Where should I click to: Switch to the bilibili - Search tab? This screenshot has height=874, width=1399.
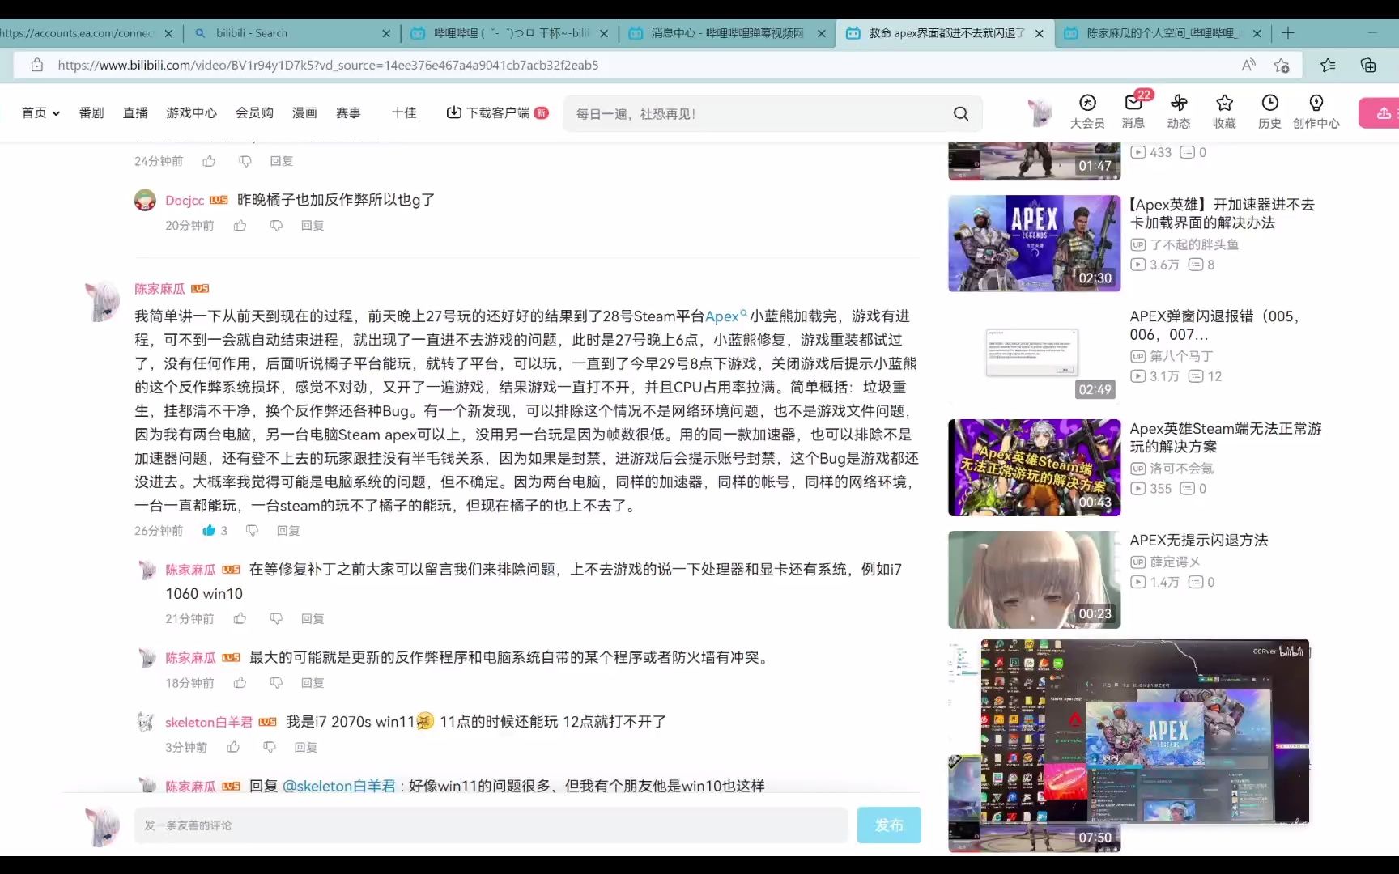point(292,33)
